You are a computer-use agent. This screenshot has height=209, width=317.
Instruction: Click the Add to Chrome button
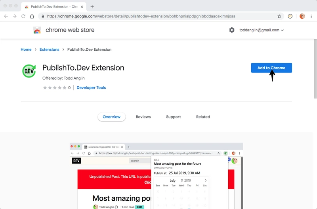pos(271,68)
